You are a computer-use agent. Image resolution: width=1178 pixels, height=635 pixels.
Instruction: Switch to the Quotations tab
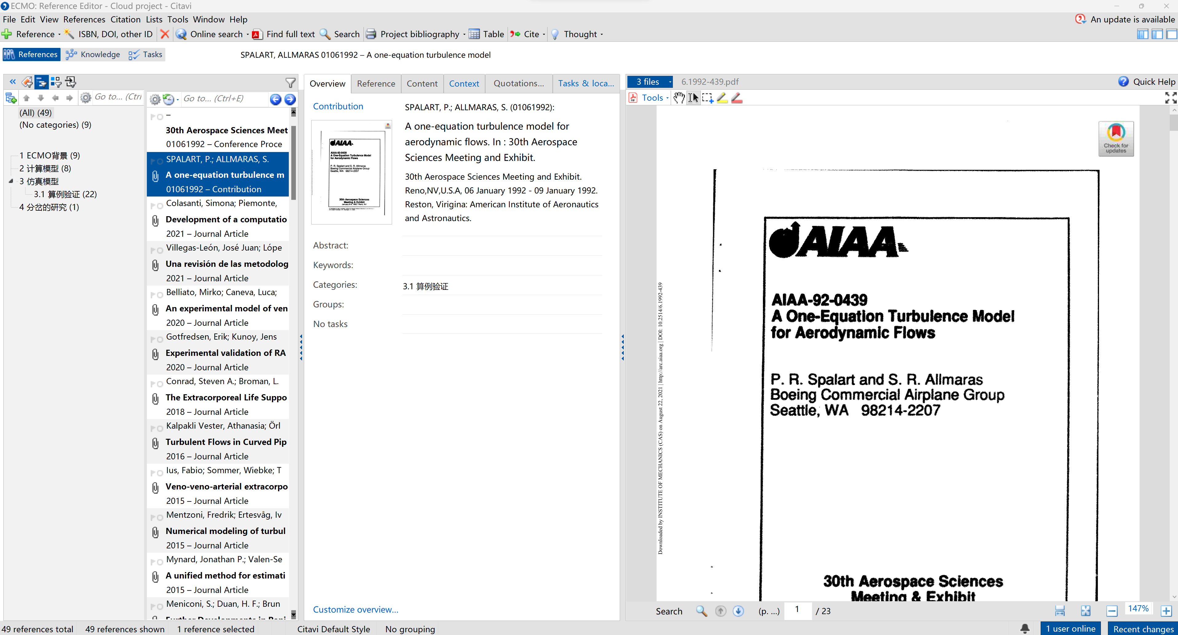click(519, 83)
